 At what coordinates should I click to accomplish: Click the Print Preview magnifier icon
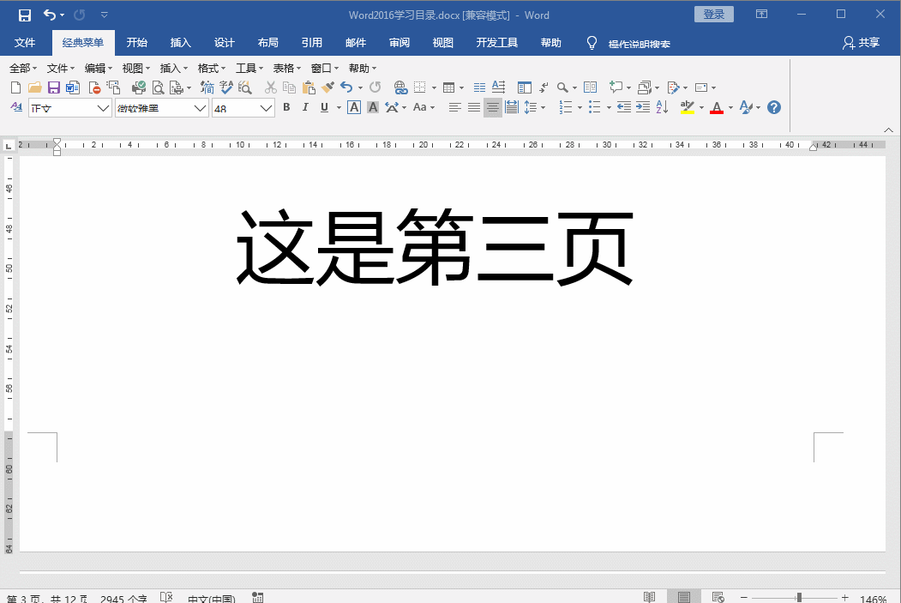click(x=158, y=87)
